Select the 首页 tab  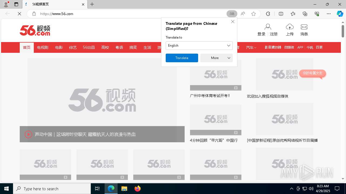click(x=27, y=47)
